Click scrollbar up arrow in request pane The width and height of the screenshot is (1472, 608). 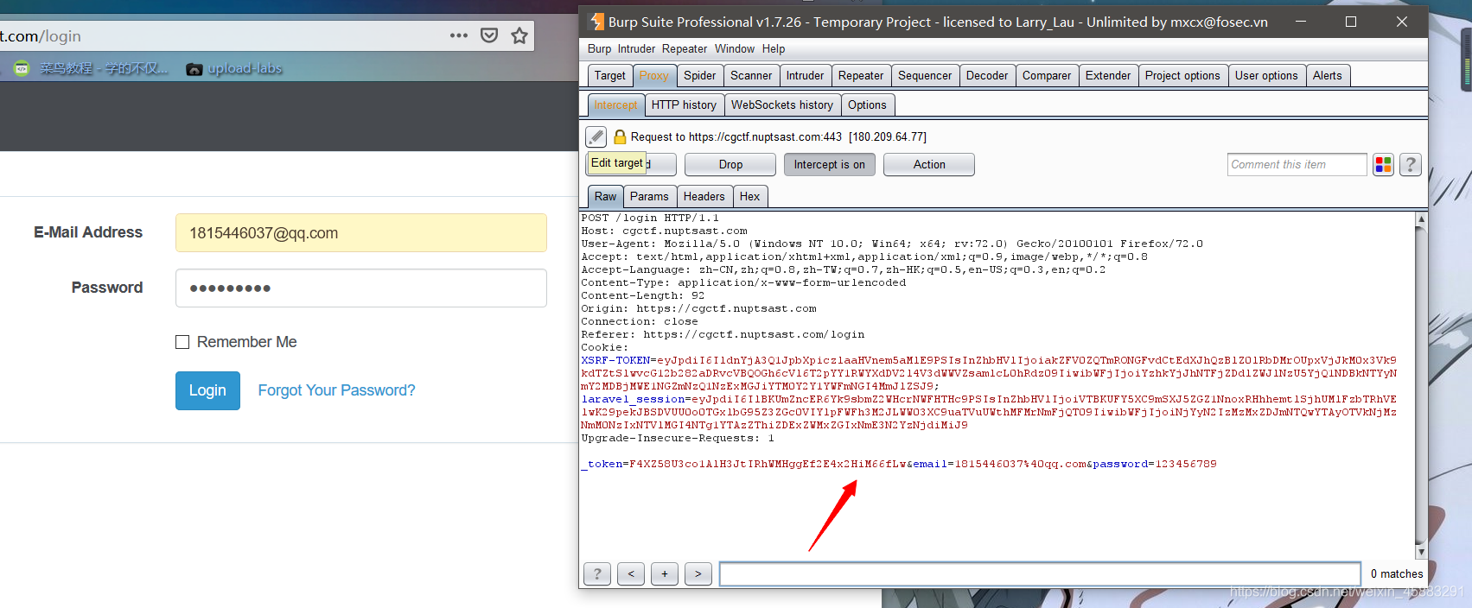[1420, 219]
